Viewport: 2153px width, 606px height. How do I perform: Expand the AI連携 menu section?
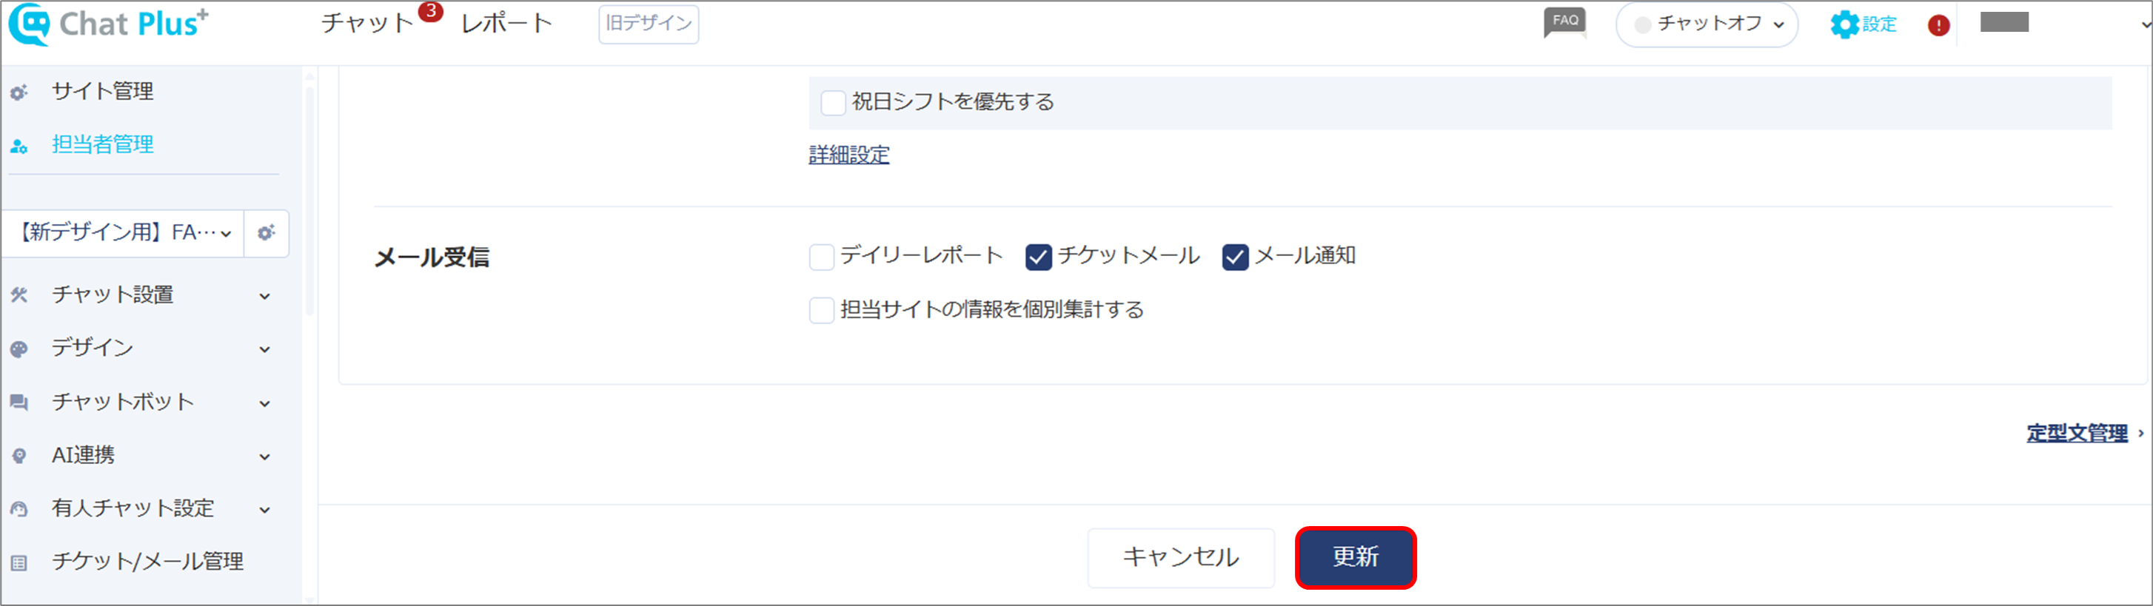[x=141, y=456]
